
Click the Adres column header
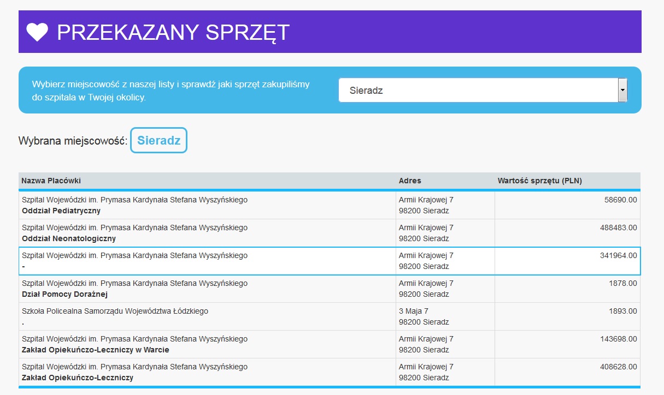click(410, 181)
